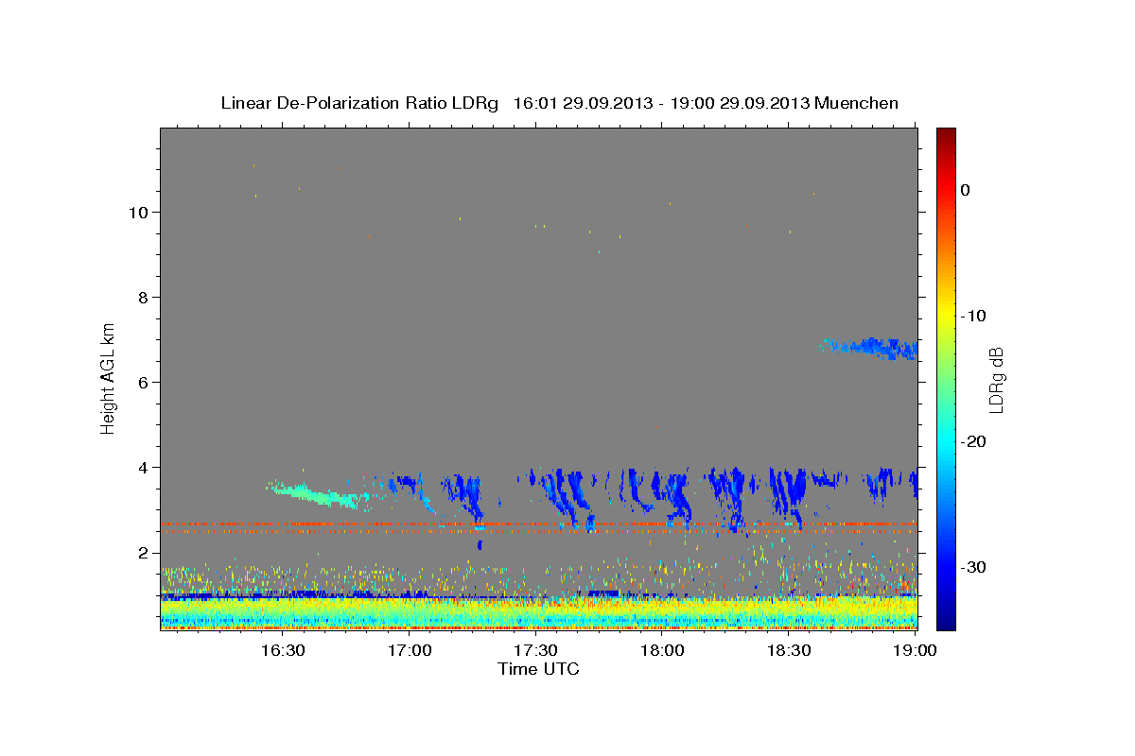Screen dimensions: 1135x756
Task: Click the colorbar value label -30
Action: coord(975,567)
